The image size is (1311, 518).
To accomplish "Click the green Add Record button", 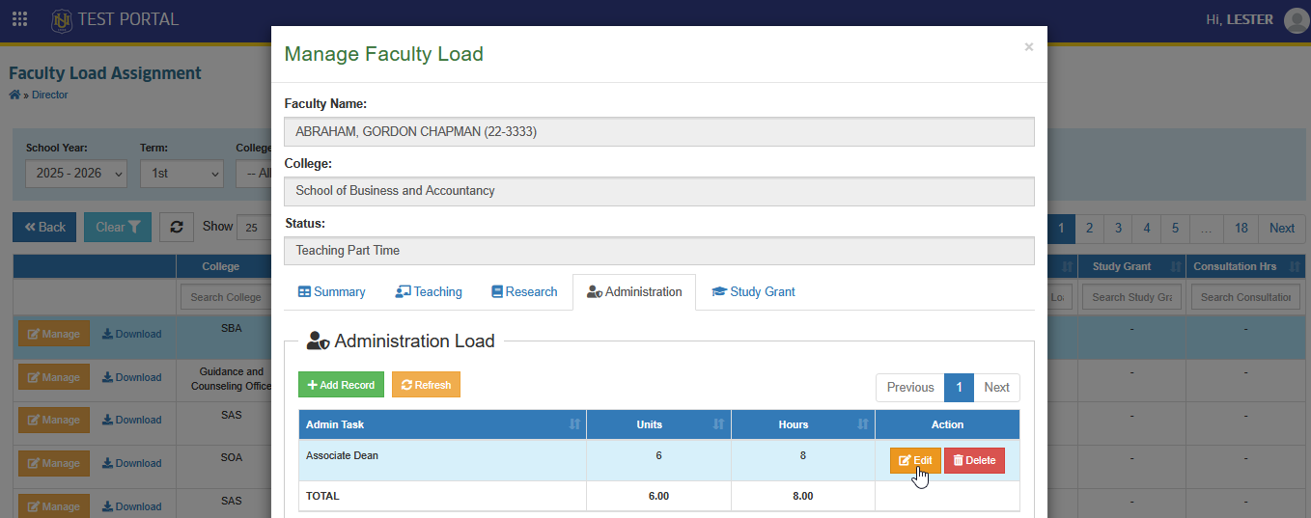I will click(x=341, y=385).
